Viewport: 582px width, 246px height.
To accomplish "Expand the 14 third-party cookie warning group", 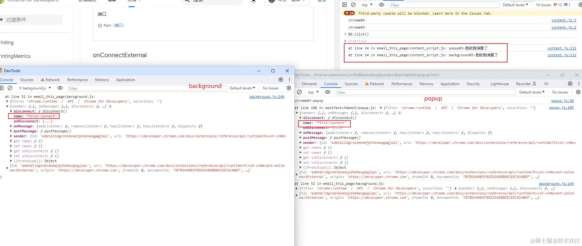I will coord(349,13).
